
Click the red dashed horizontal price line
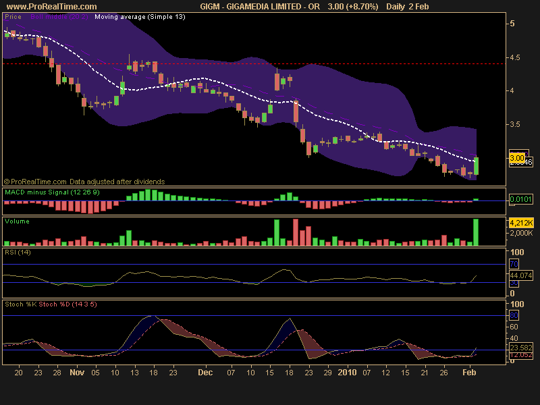254,63
